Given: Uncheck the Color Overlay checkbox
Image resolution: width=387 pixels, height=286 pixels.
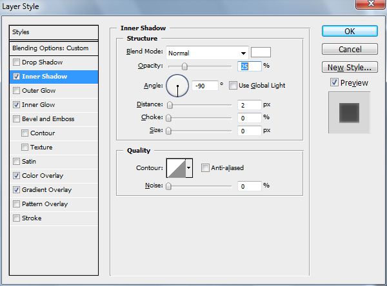Looking at the screenshot, I should [x=16, y=176].
